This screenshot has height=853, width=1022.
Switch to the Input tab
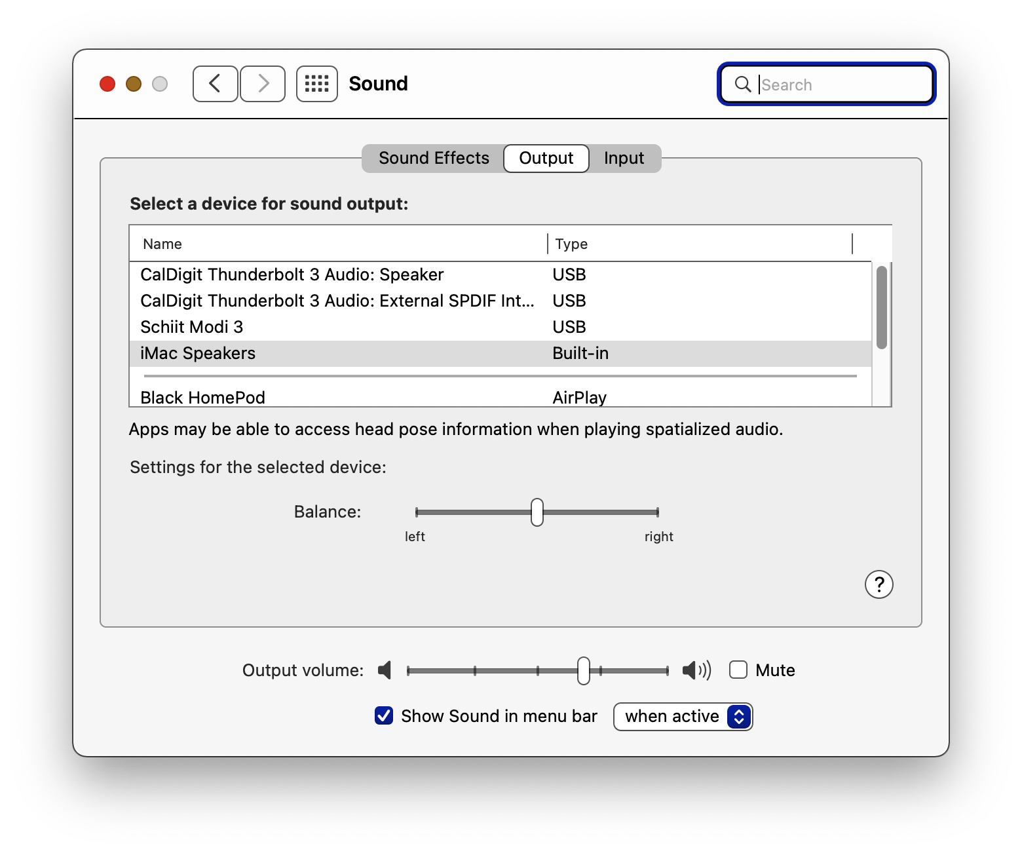tap(624, 159)
